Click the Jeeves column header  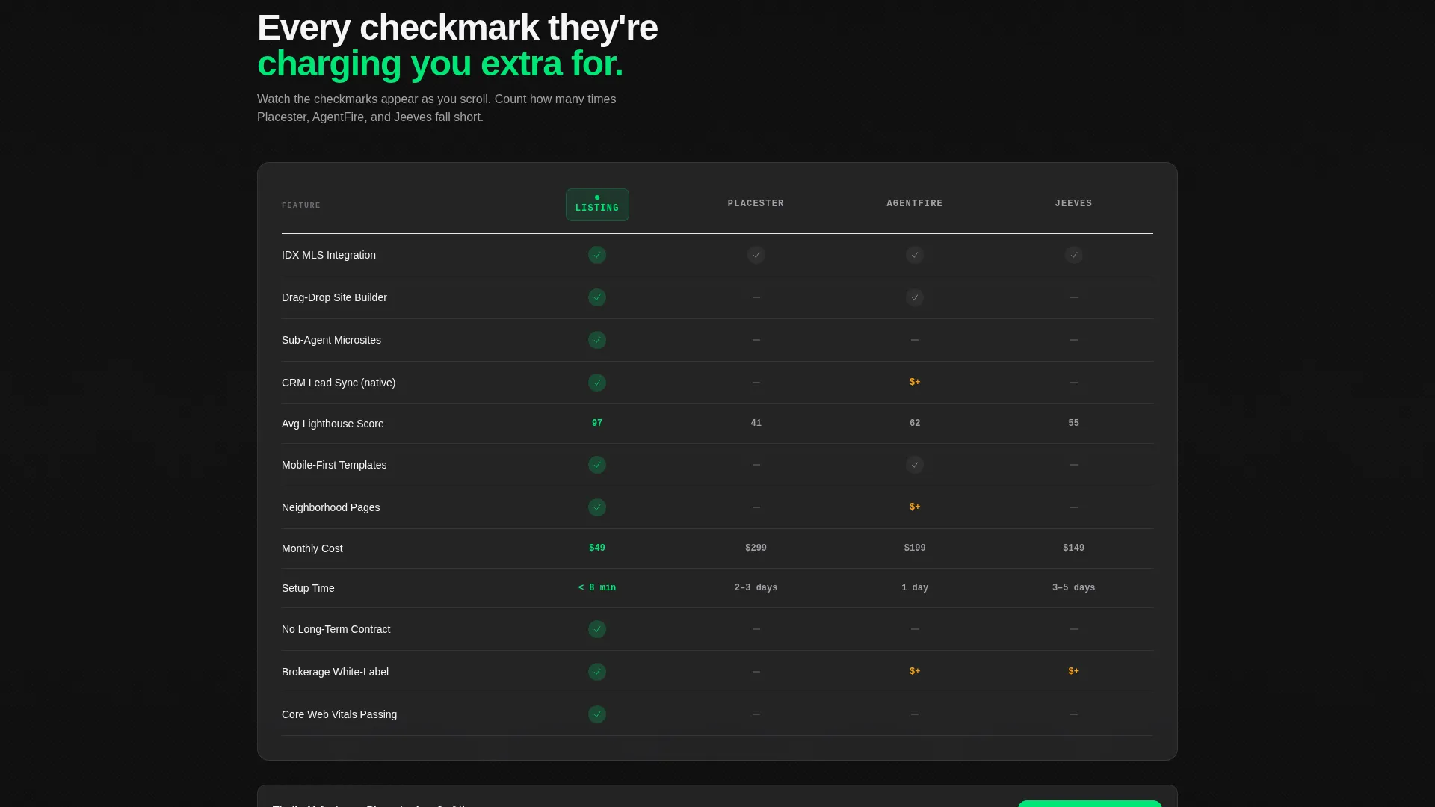1073,203
